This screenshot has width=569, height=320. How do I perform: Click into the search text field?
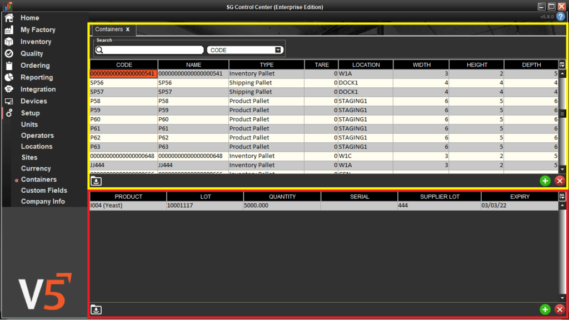(149, 50)
